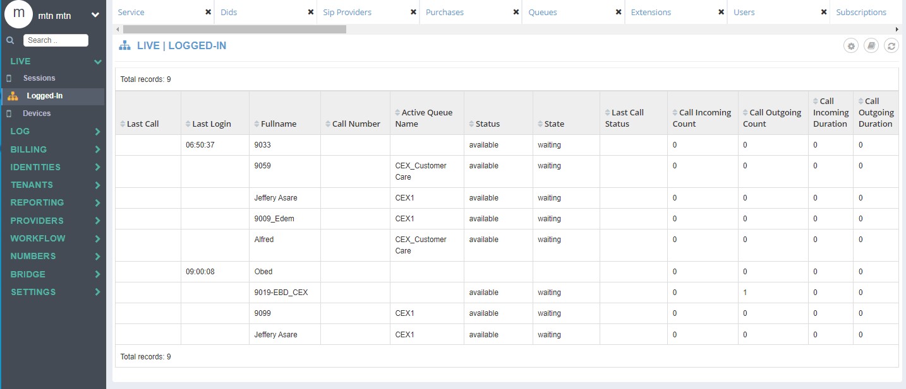The image size is (906, 389).
Task: Close the Queues tab
Action: click(x=618, y=12)
